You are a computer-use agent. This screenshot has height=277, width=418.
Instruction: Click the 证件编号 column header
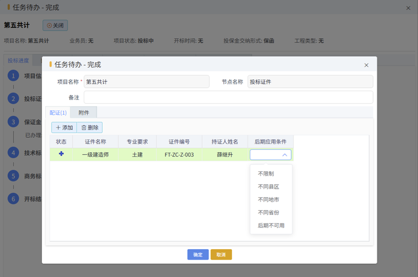(x=179, y=142)
